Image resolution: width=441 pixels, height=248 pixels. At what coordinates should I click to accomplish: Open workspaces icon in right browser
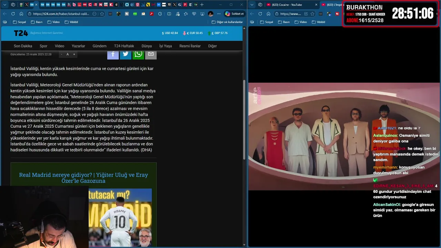coord(260,4)
